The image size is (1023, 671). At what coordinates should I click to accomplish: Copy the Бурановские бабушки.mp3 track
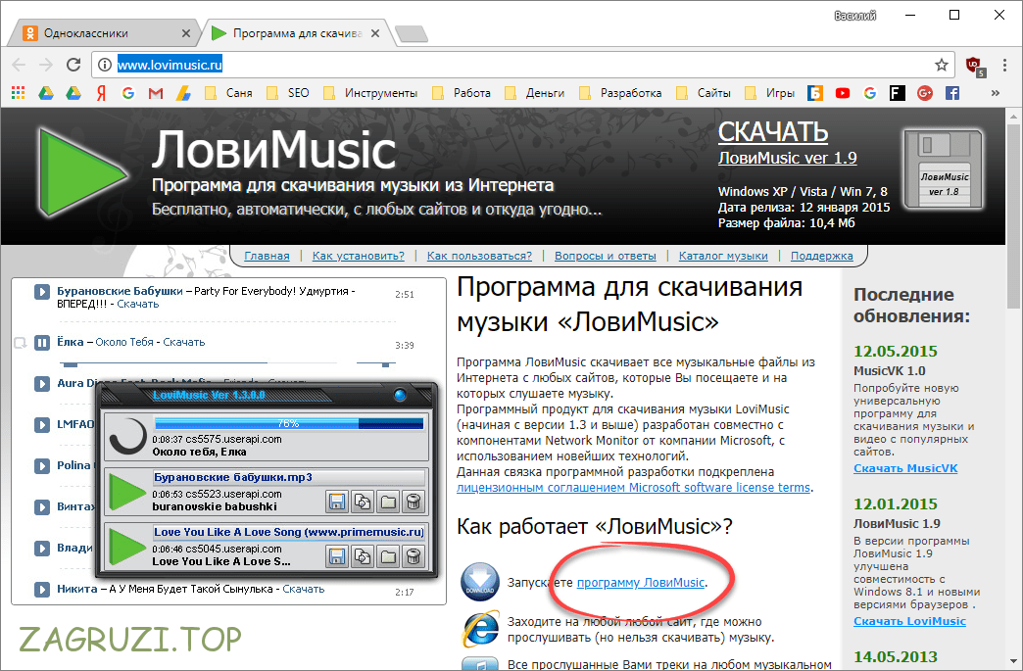tap(363, 502)
